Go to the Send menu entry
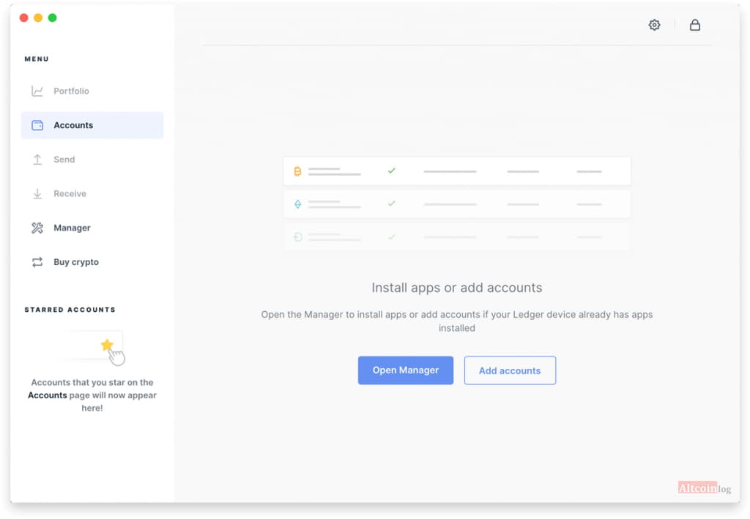 92,160
